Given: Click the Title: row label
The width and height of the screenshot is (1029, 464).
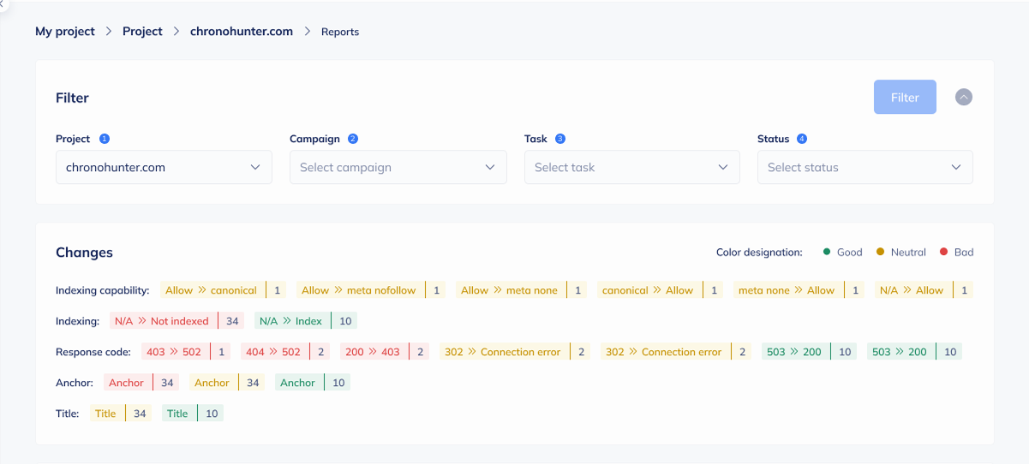Looking at the screenshot, I should point(68,413).
